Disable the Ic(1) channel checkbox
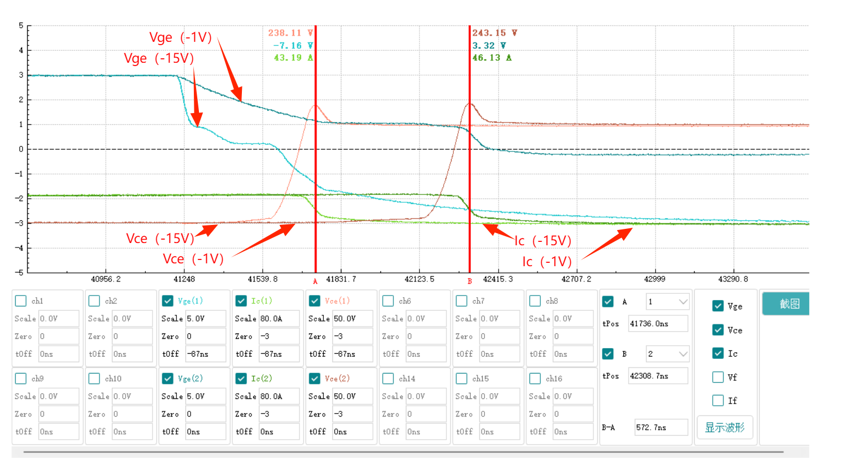 pyautogui.click(x=241, y=301)
